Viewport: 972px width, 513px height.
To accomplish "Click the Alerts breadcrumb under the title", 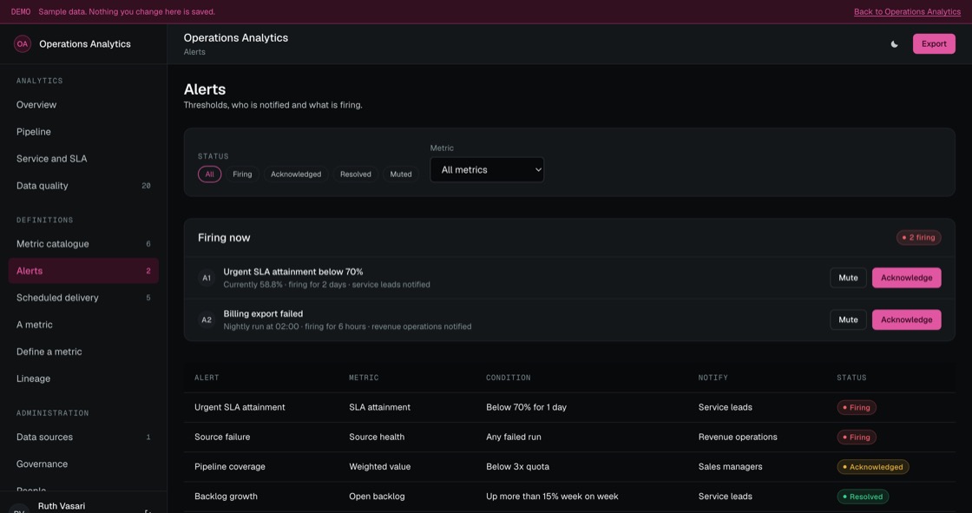I will pos(194,52).
